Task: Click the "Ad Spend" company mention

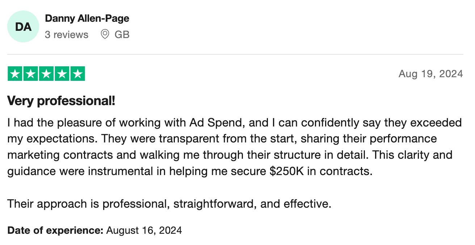Action: pyautogui.click(x=213, y=123)
